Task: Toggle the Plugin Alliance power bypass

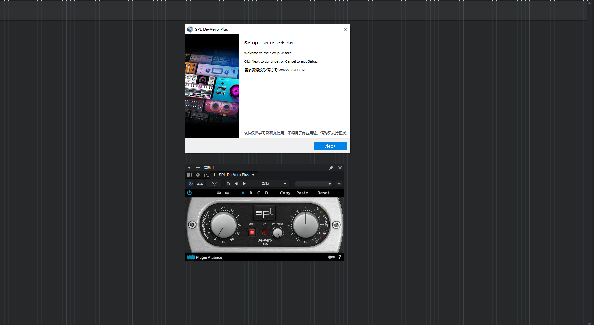Action: point(189,193)
